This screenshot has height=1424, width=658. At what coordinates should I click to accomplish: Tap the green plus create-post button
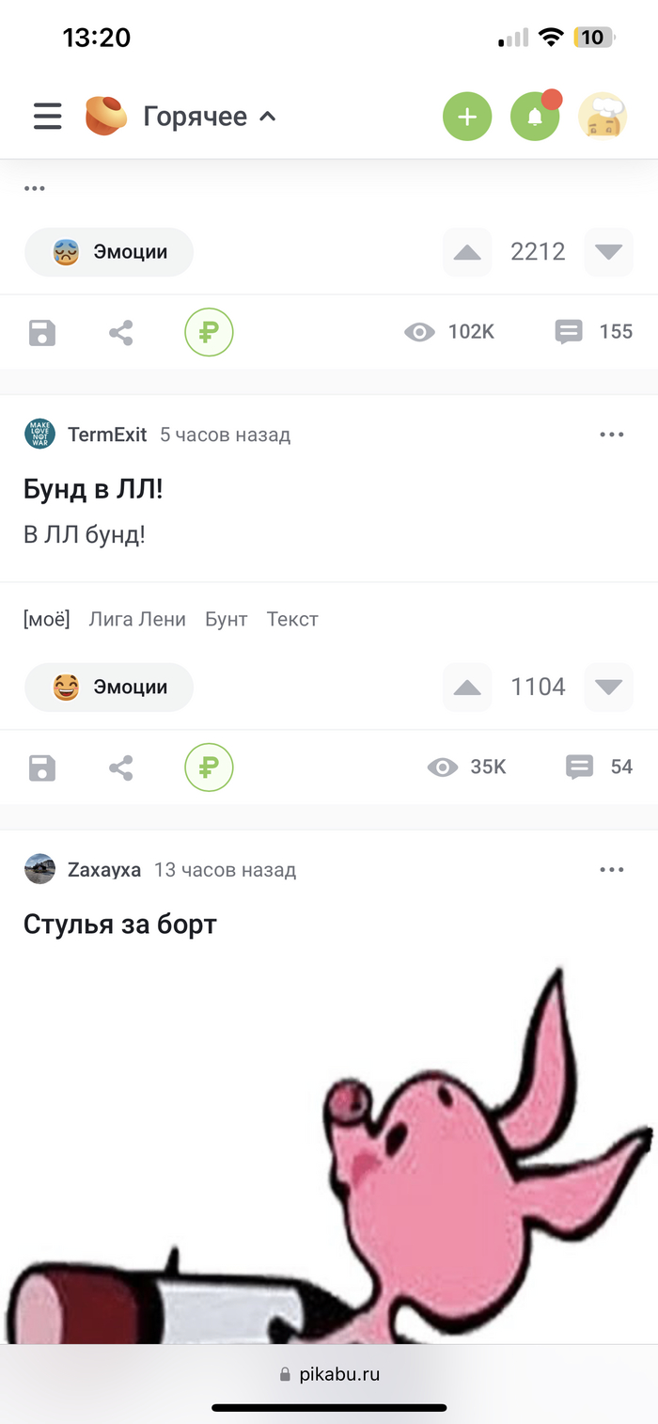(x=467, y=117)
